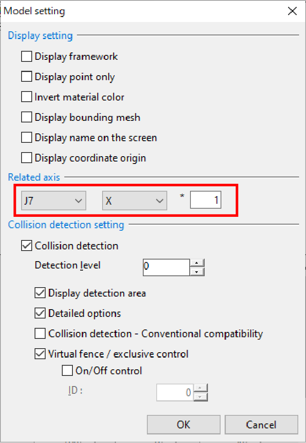306x443 pixels.
Task: Check Display coordinate origin
Action: [27, 158]
